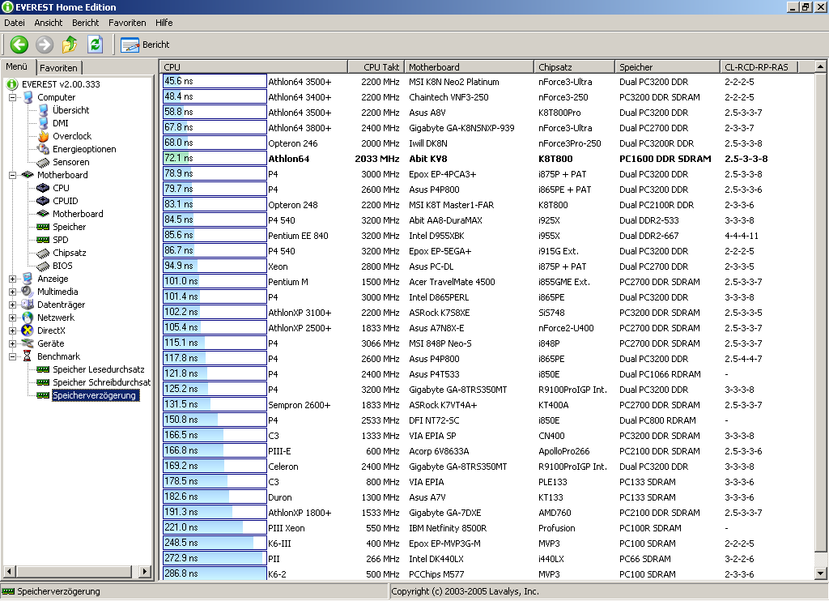The width and height of the screenshot is (829, 601).
Task: Click the grey Forward arrow toolbar icon
Action: (x=45, y=45)
